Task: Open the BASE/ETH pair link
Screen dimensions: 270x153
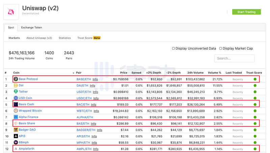Action: (84, 79)
